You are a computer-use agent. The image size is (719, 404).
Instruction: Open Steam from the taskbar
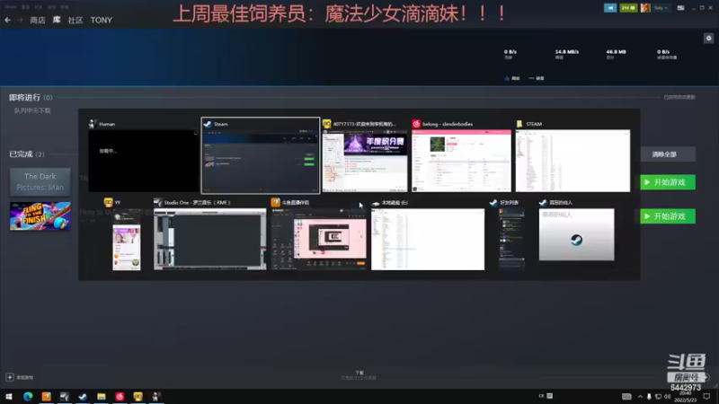[83, 397]
